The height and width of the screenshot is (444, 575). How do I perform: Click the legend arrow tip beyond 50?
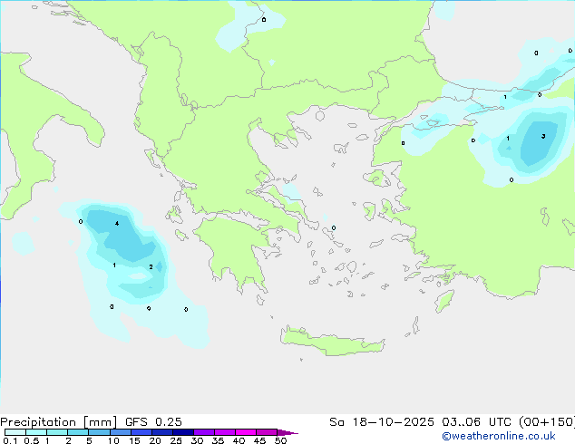(288, 432)
